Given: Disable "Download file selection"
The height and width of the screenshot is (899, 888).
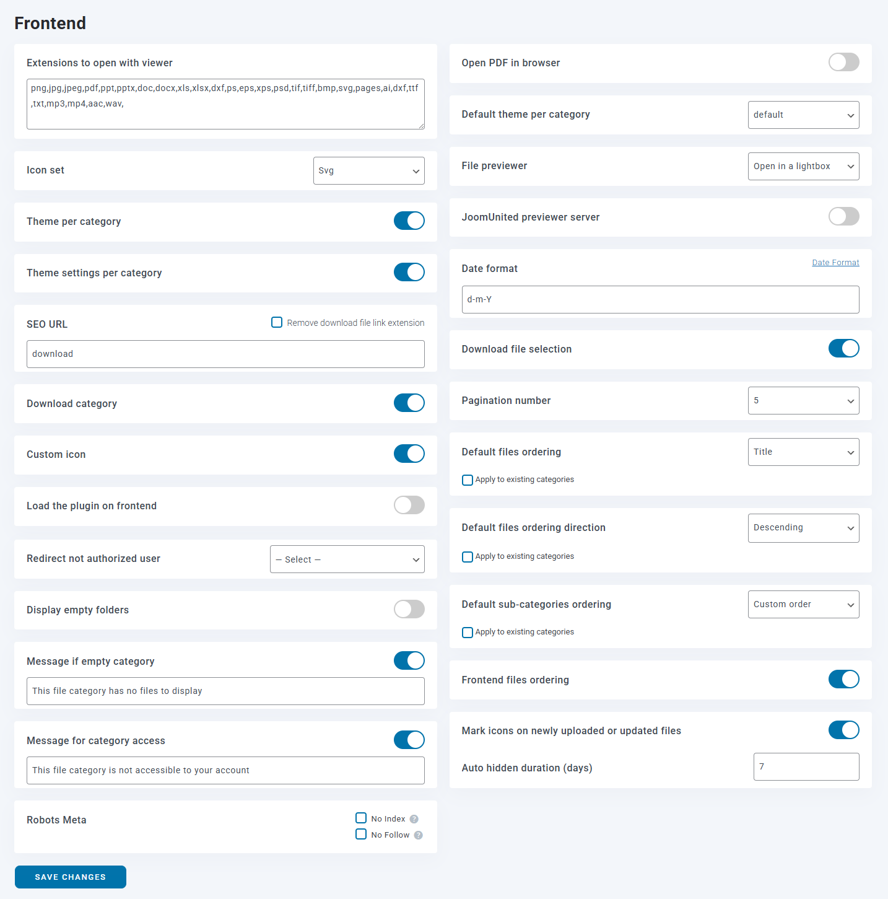Looking at the screenshot, I should (x=843, y=348).
